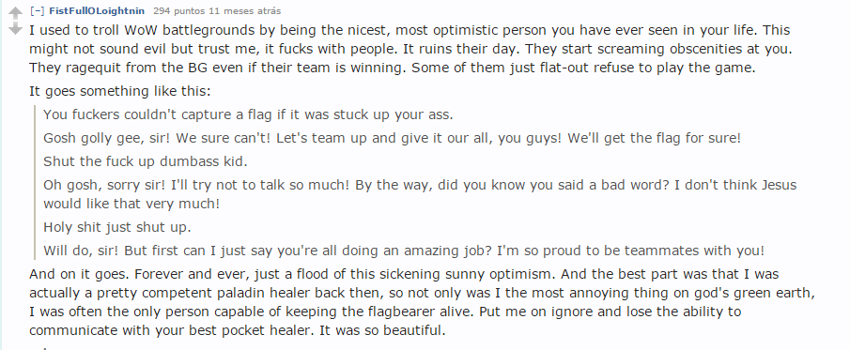Viewport: 850px width, 350px height.
Task: Click the quoted line ending 'just shut up.'
Action: (x=117, y=227)
